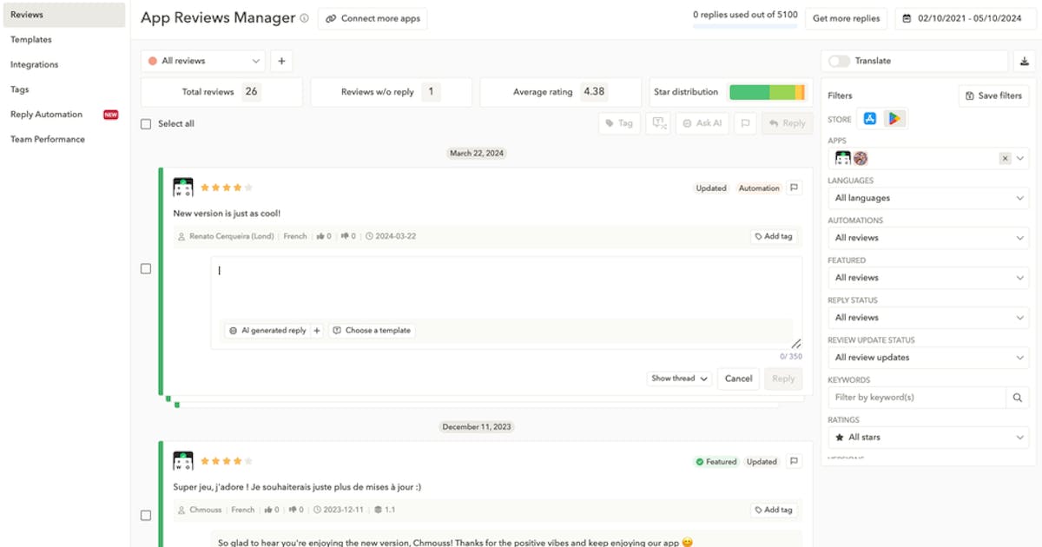Tick the checkbox for the Renato Cerqueira review
Screen dimensions: 1042x547
(146, 269)
